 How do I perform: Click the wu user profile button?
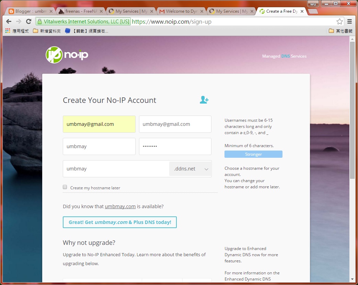tap(313, 4)
